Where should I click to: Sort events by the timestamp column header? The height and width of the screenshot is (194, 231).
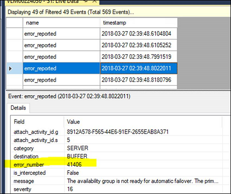tap(139, 23)
